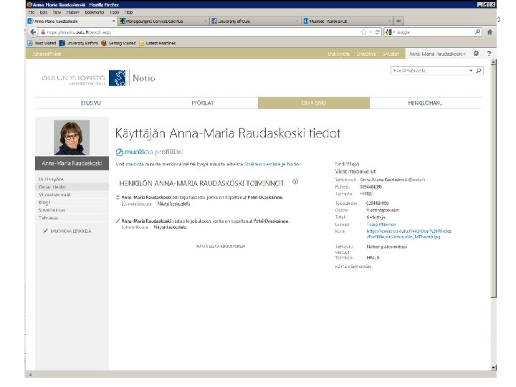Click inside the Hae search input field
The width and height of the screenshot is (516, 387).
pos(429,70)
